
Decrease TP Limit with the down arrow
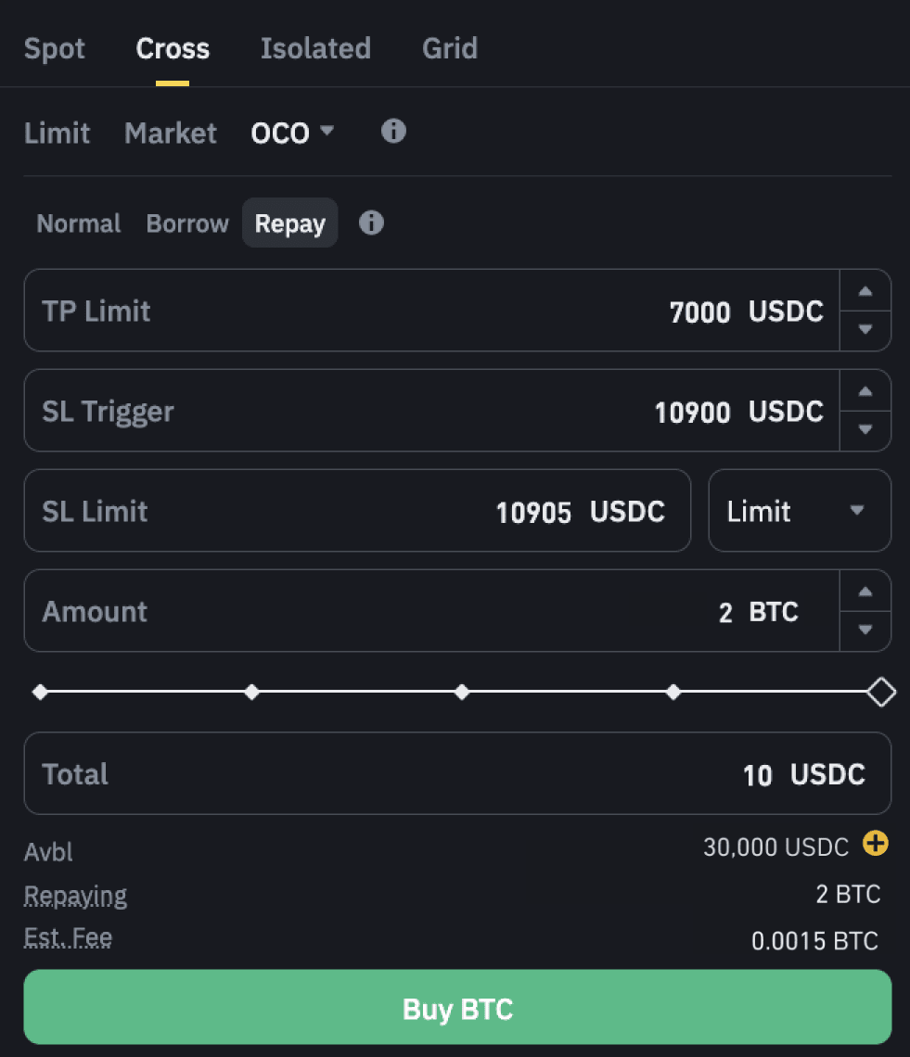(865, 330)
